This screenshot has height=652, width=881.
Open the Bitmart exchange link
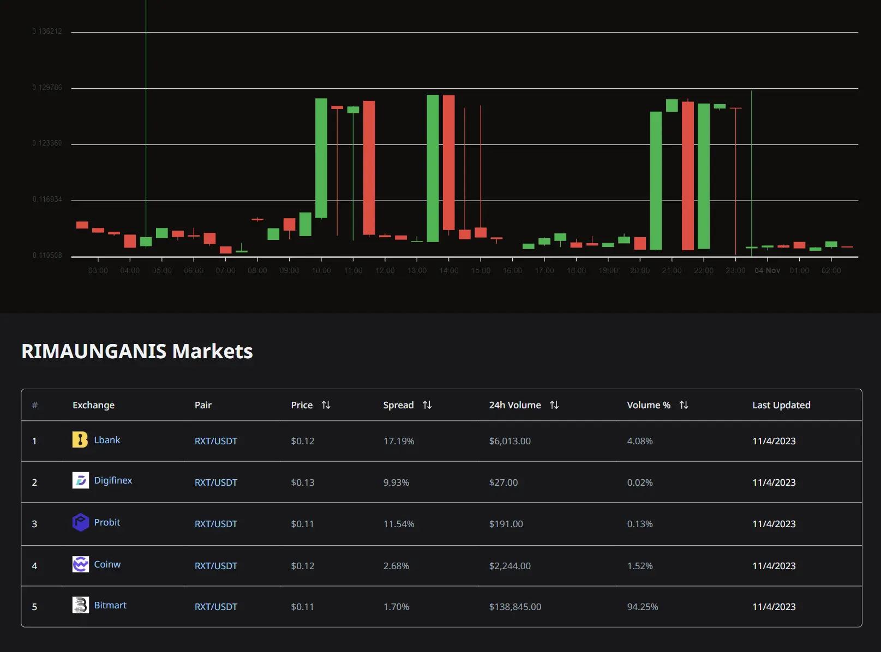110,605
